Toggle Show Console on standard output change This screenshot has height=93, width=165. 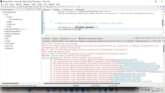pyautogui.click(x=147, y=38)
